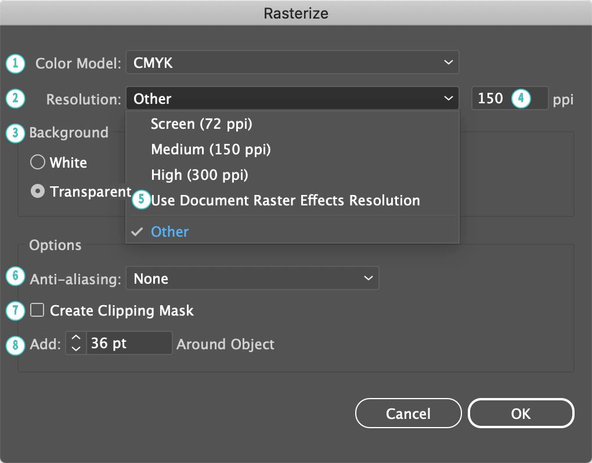The image size is (592, 463).
Task: Enable the Create Clipping Mask checkbox
Action: [38, 310]
